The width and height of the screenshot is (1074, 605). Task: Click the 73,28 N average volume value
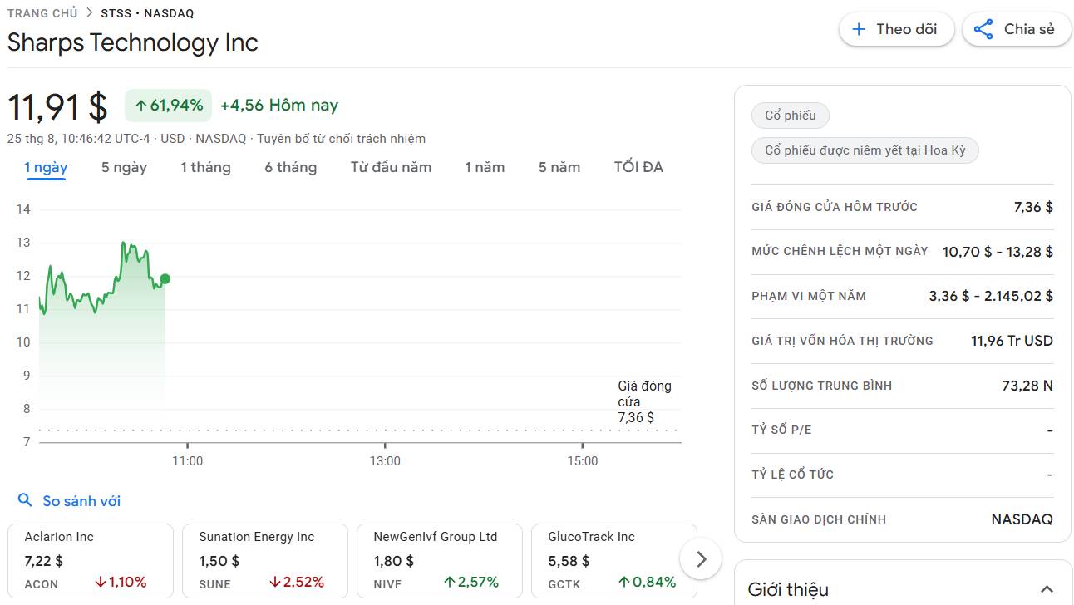point(1027,386)
